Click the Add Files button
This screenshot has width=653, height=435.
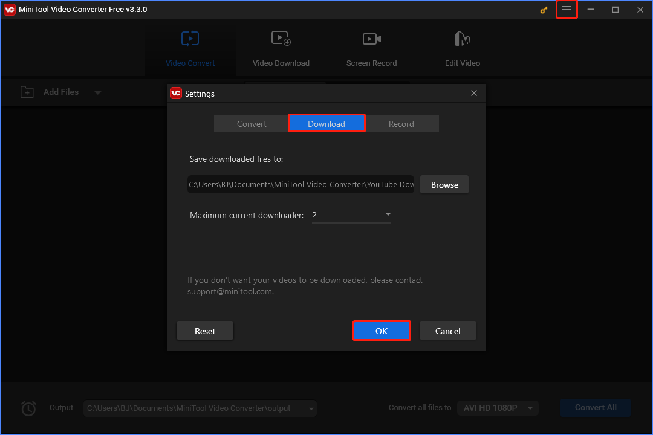pyautogui.click(x=50, y=92)
